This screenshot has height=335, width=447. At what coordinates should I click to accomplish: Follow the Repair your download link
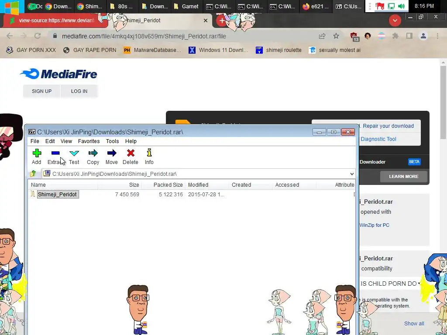pyautogui.click(x=388, y=126)
